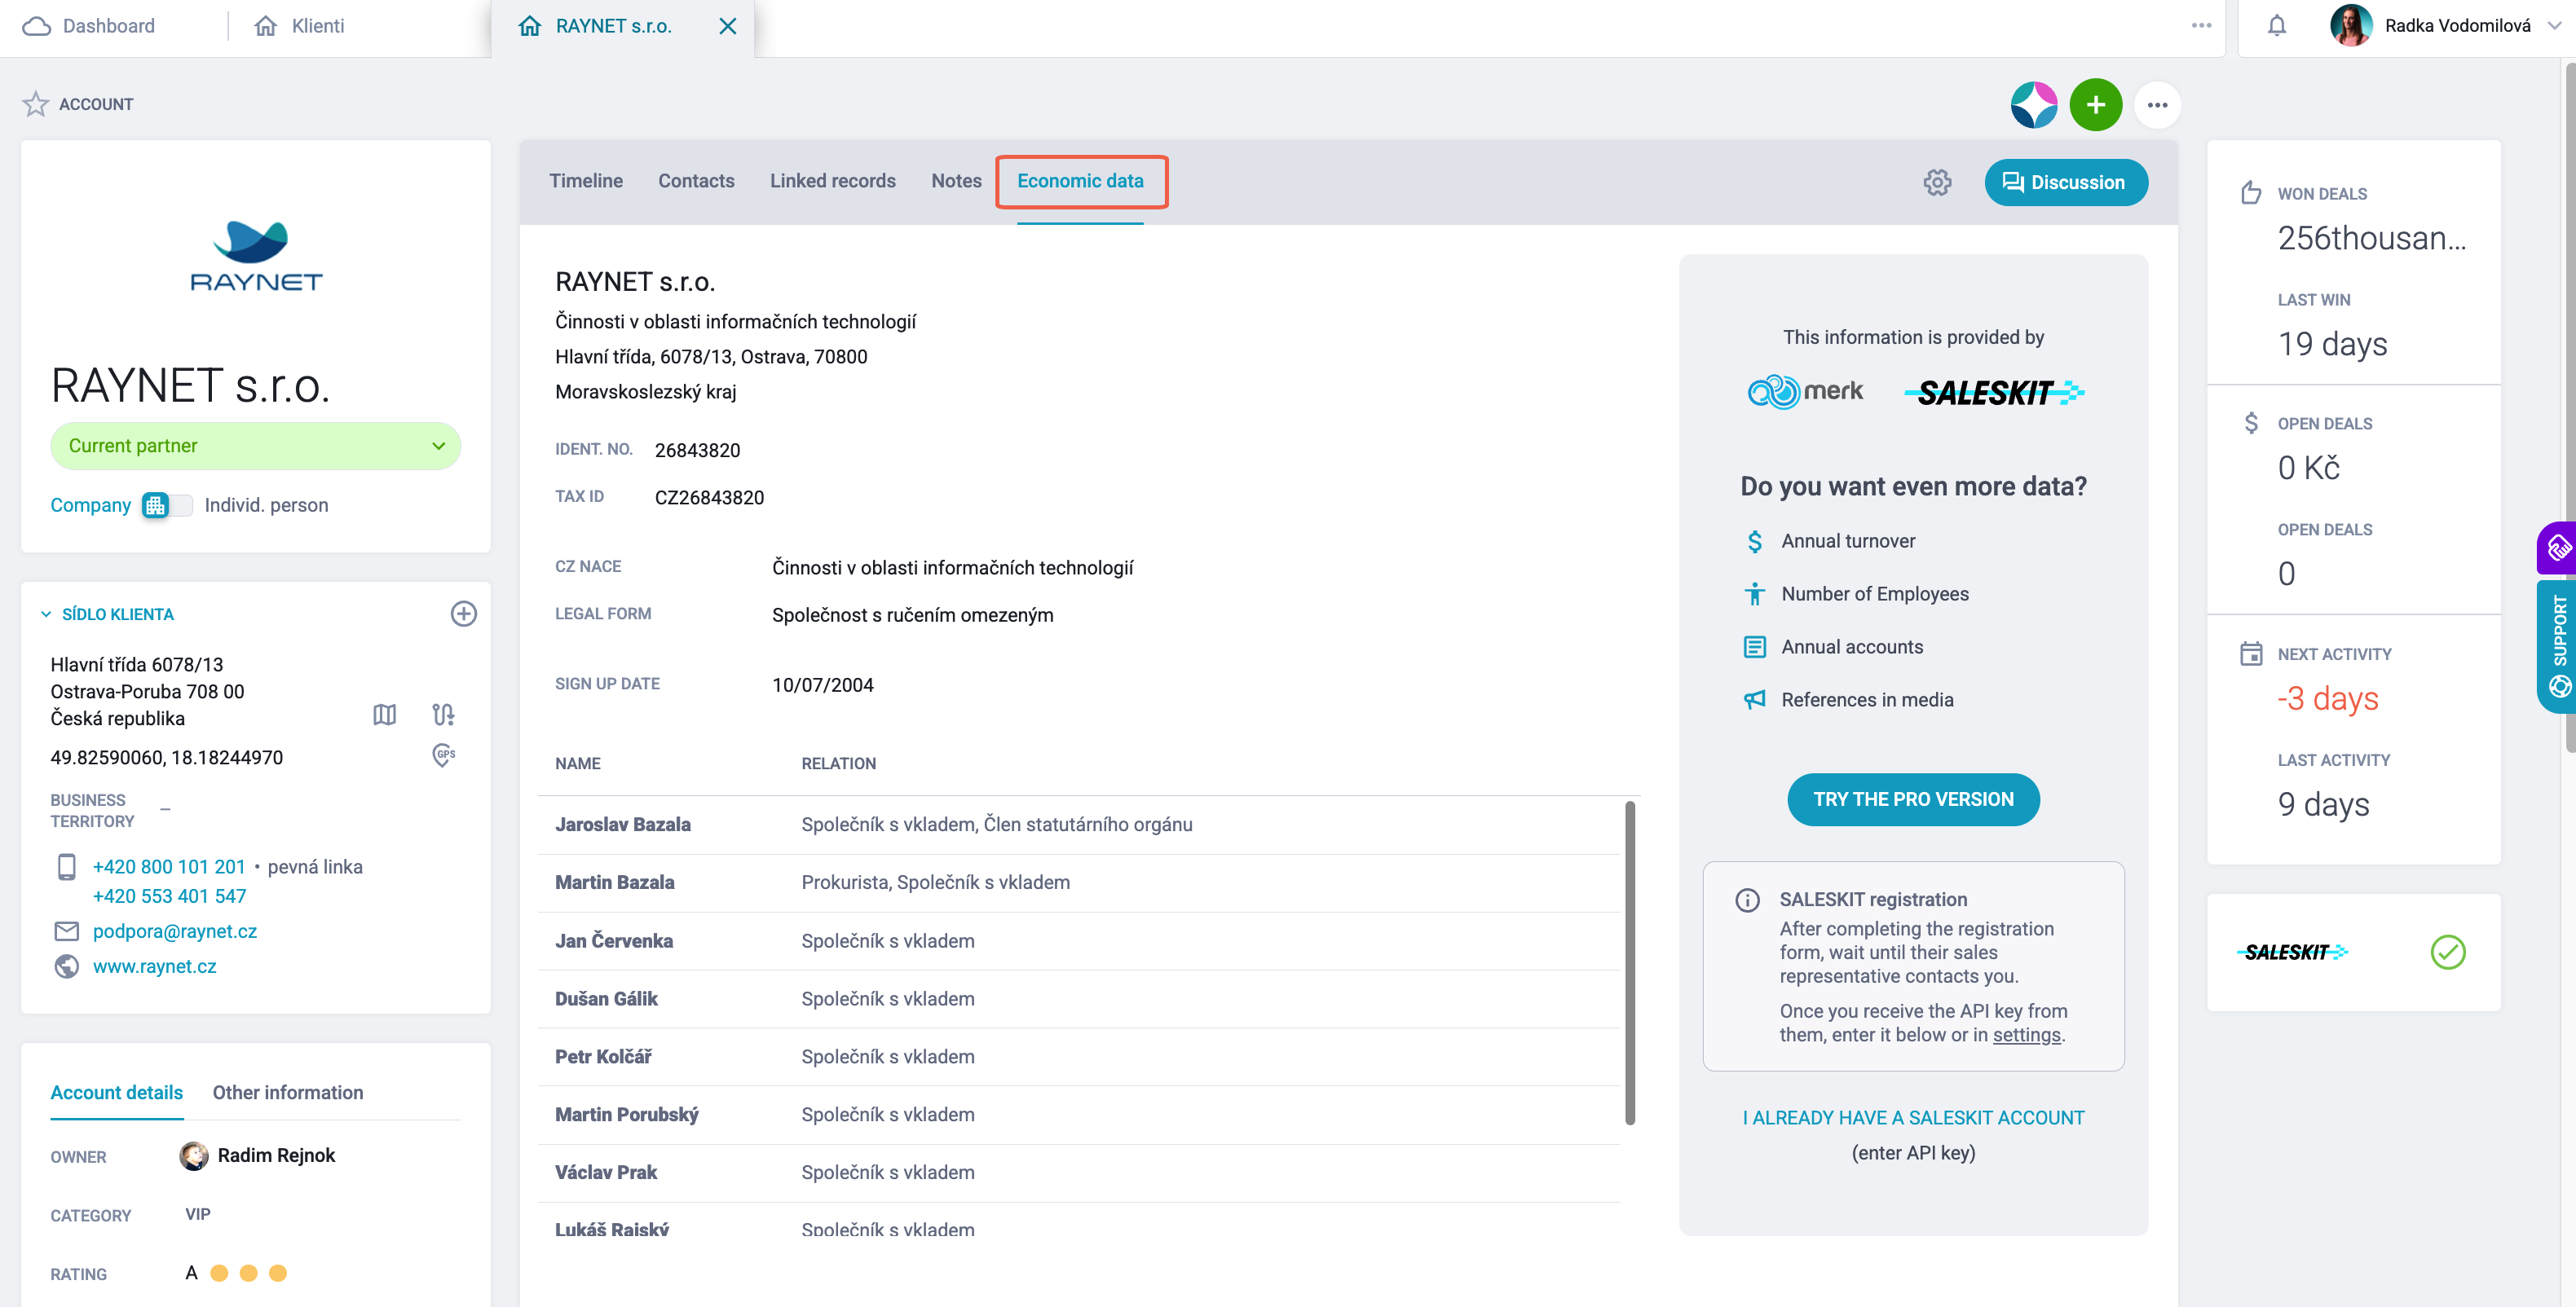Viewport: 2576px width, 1307px height.
Task: Switch to Other information tab
Action: [288, 1092]
